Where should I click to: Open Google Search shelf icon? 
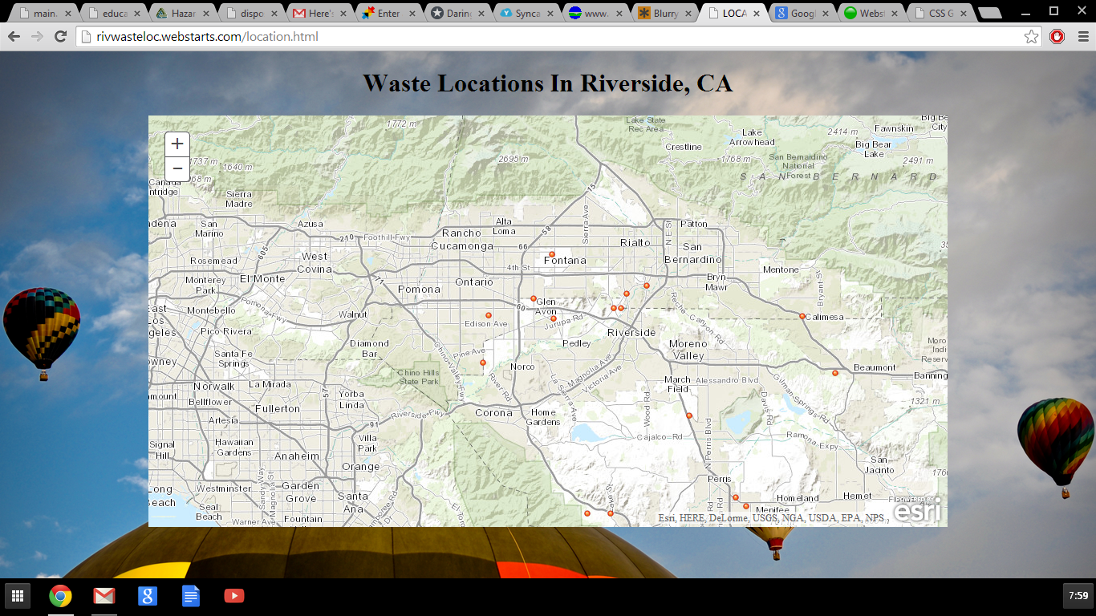click(x=147, y=596)
